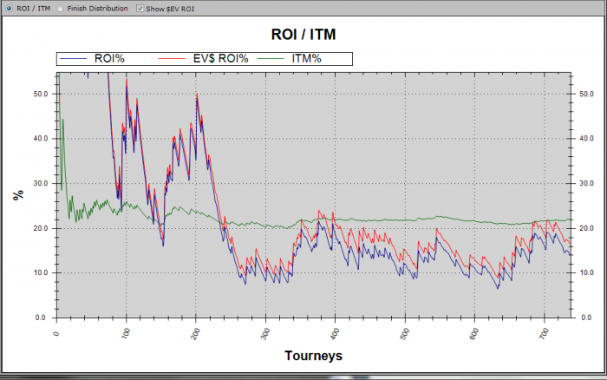Click the 600 tick label on x-axis
The image size is (607, 380).
click(474, 333)
